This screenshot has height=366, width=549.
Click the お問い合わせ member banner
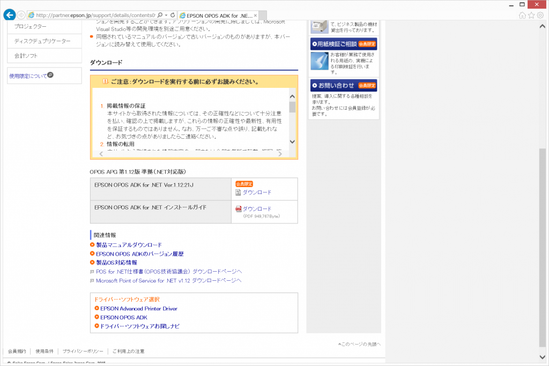point(344,85)
